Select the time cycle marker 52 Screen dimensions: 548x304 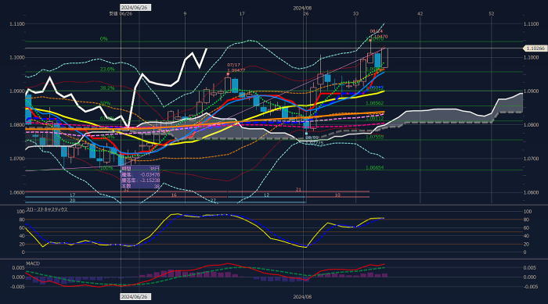point(492,13)
